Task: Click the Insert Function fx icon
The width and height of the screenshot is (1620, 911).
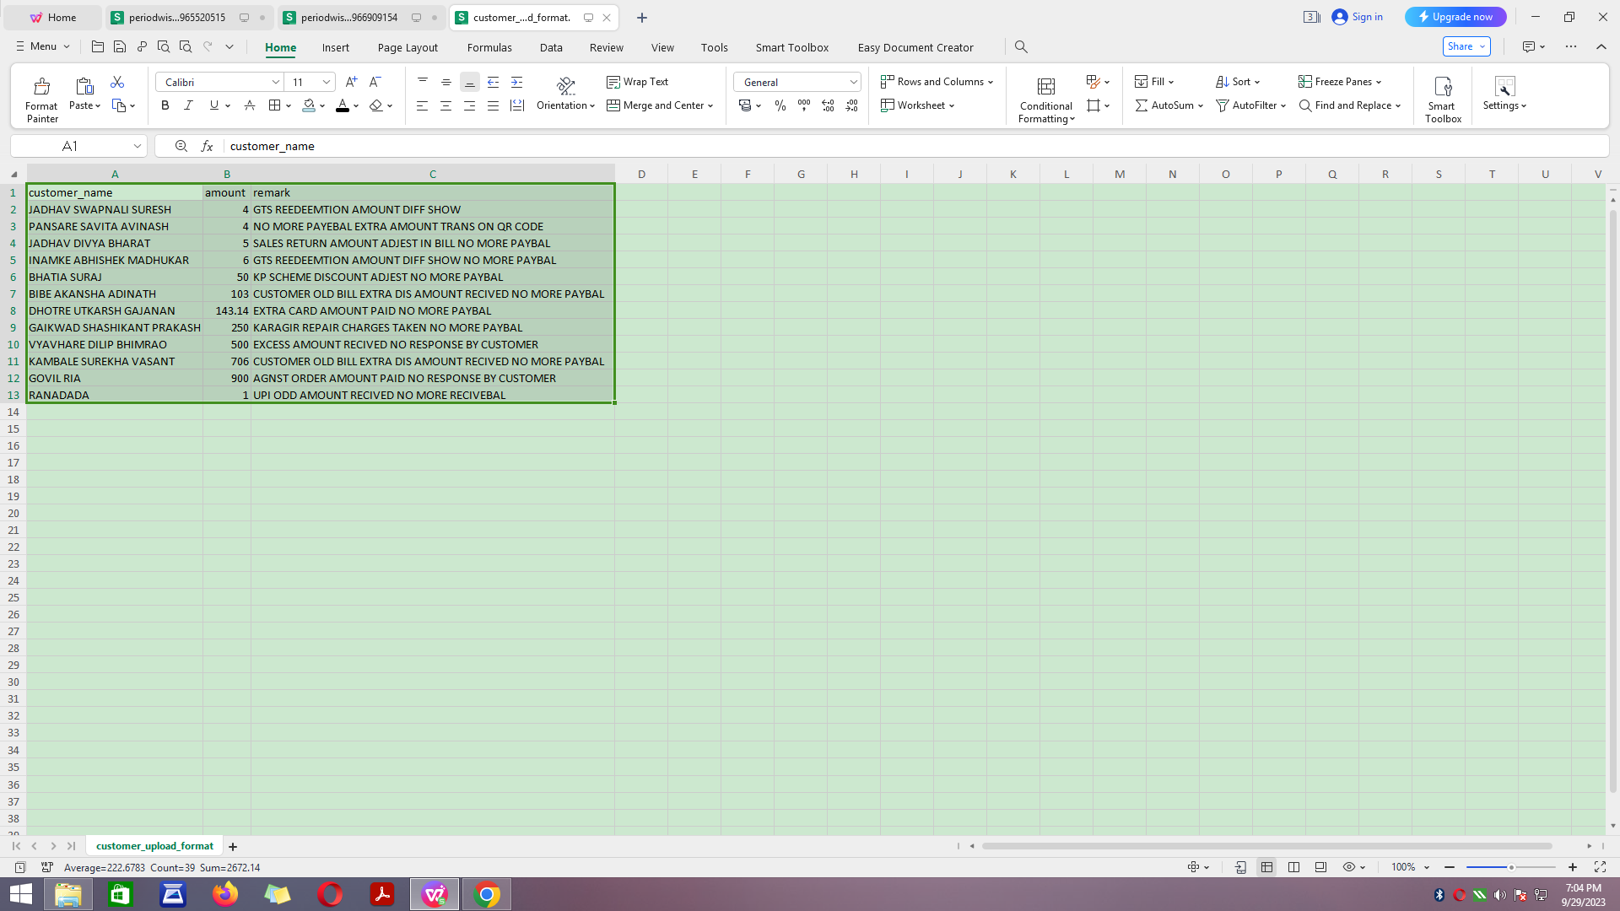Action: pyautogui.click(x=207, y=146)
